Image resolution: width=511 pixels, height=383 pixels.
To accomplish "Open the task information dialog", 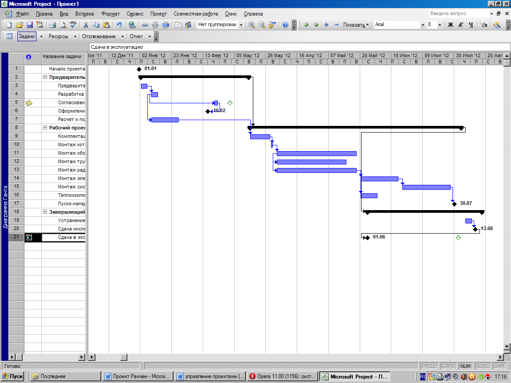I will tap(178, 25).
